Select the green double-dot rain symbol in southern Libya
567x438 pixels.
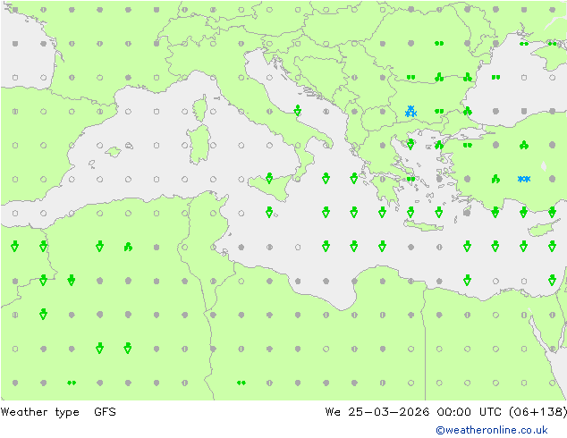(x=241, y=383)
